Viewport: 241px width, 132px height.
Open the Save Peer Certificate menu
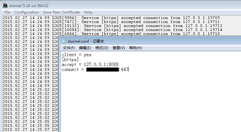coord(61,12)
